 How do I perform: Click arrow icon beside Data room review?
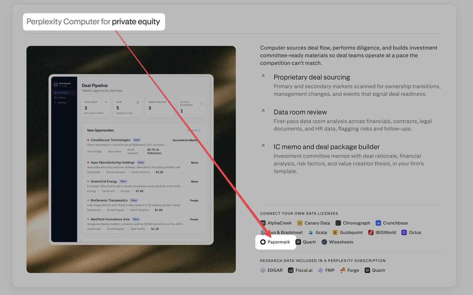pos(263,111)
